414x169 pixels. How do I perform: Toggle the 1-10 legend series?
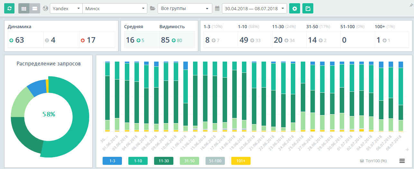[138, 161]
